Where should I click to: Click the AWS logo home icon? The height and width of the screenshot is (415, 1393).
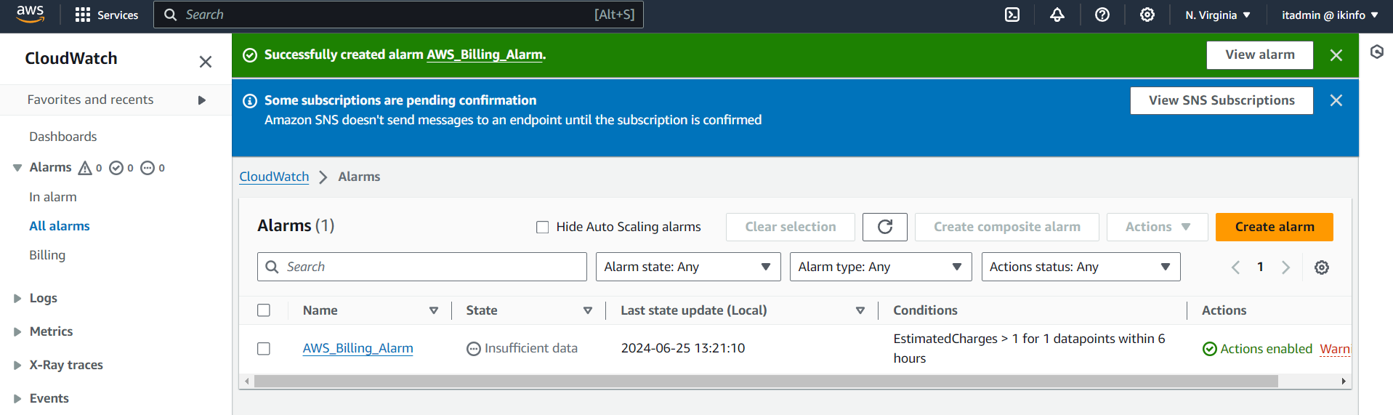tap(31, 14)
